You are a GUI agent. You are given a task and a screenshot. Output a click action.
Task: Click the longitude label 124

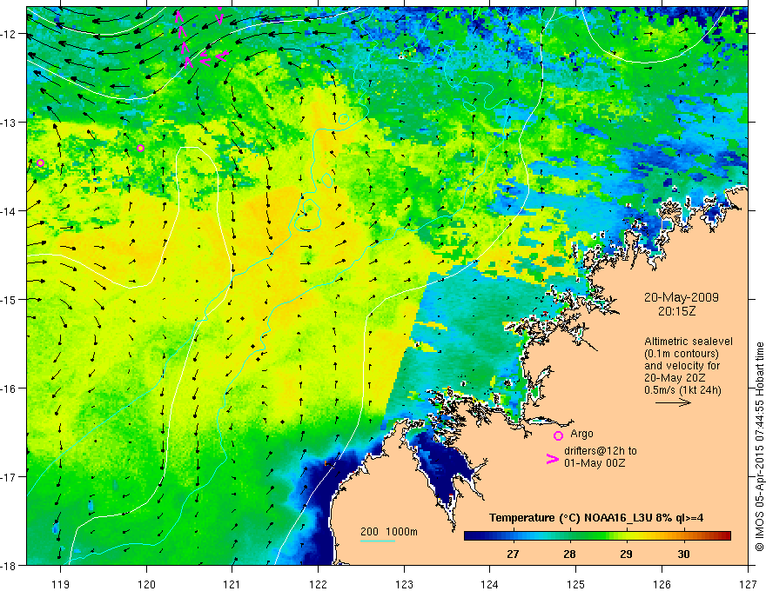click(489, 584)
